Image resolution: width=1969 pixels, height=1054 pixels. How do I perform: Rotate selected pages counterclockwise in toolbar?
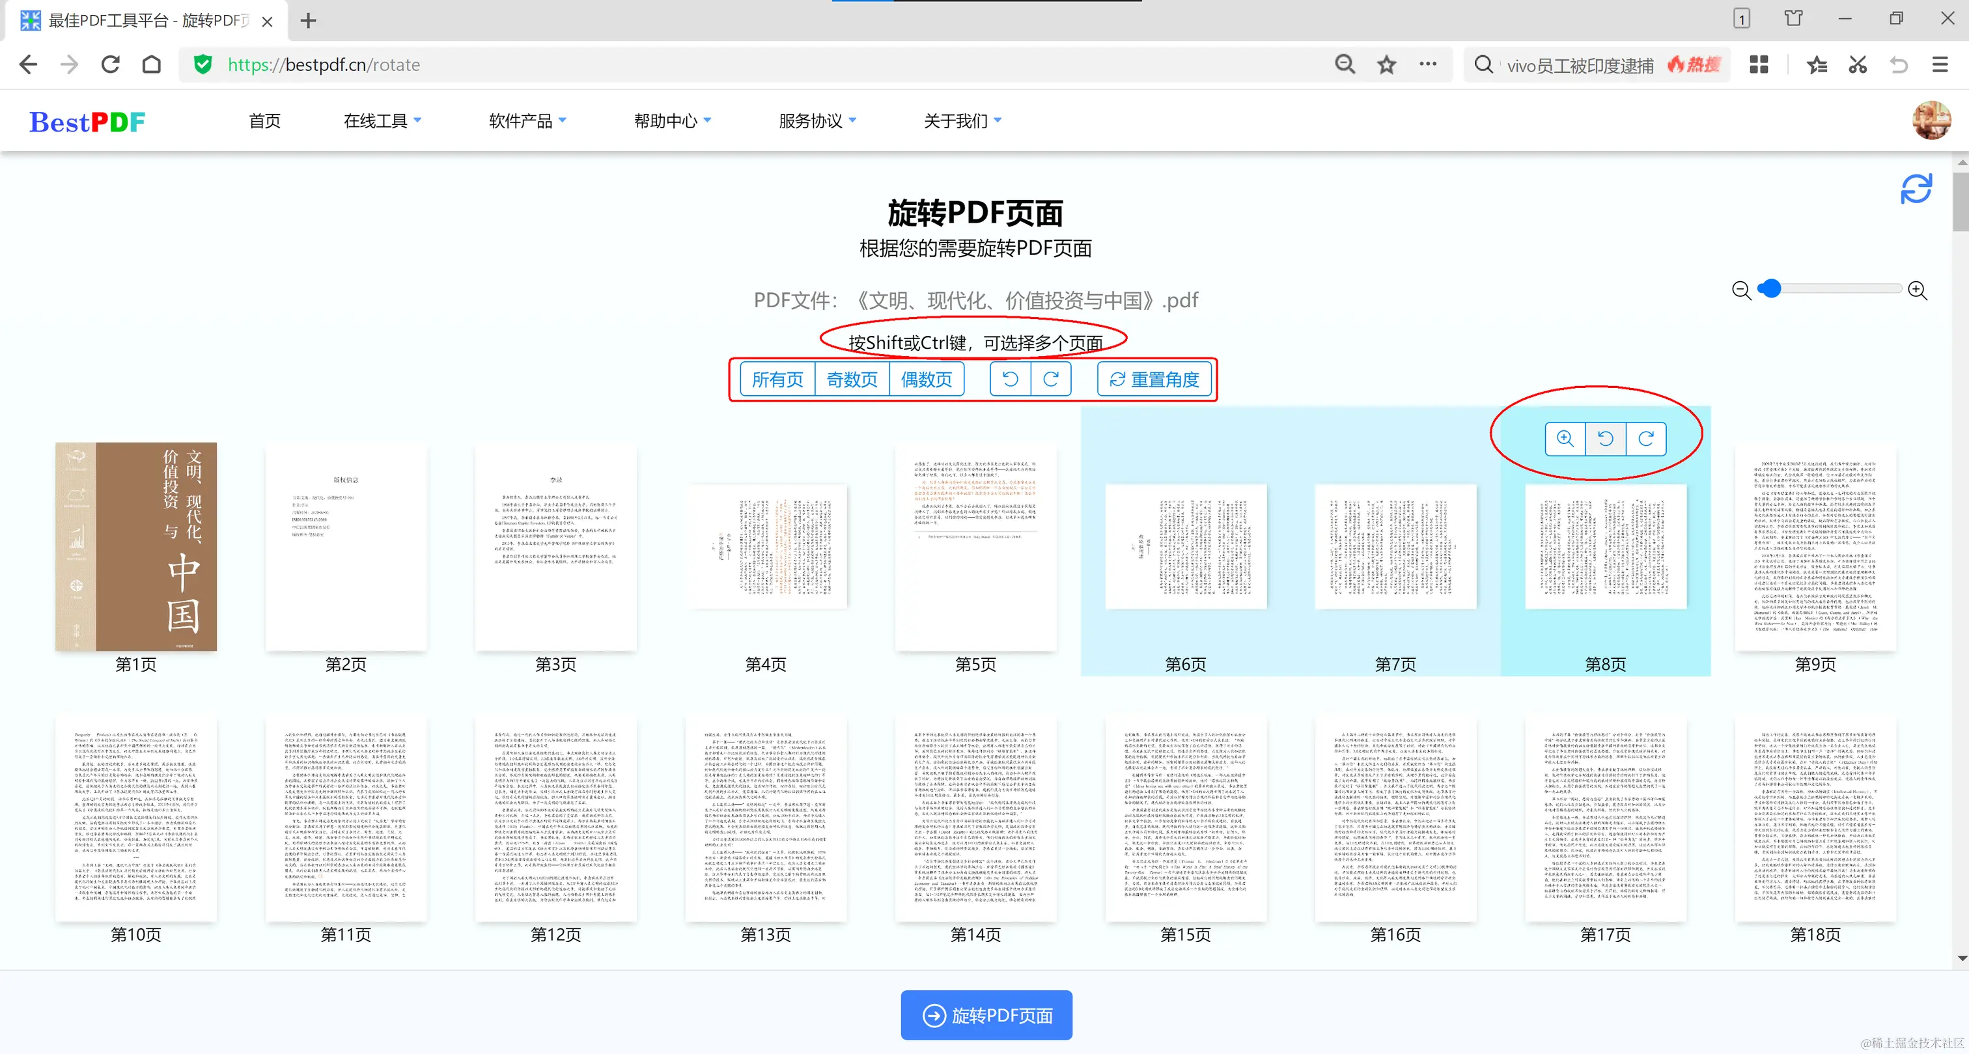click(1010, 379)
